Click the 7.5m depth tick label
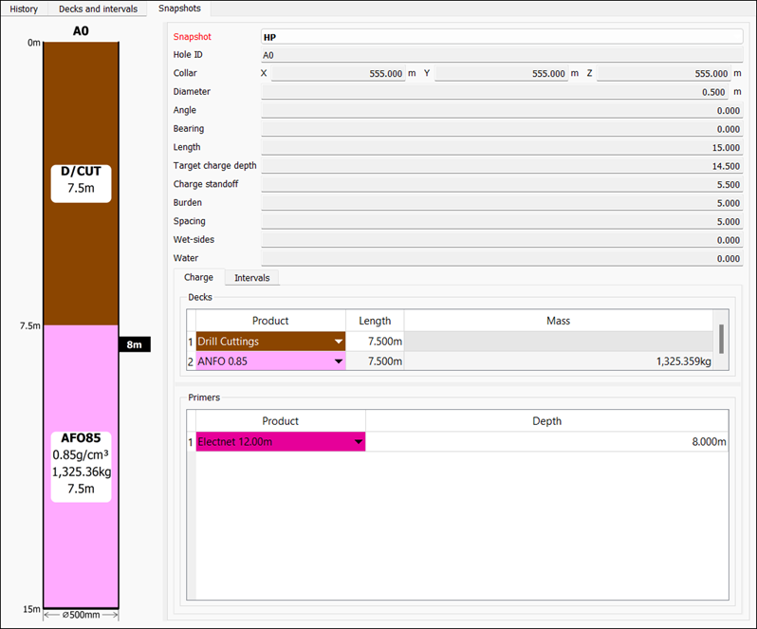Screen dimensions: 757x629 (30, 325)
